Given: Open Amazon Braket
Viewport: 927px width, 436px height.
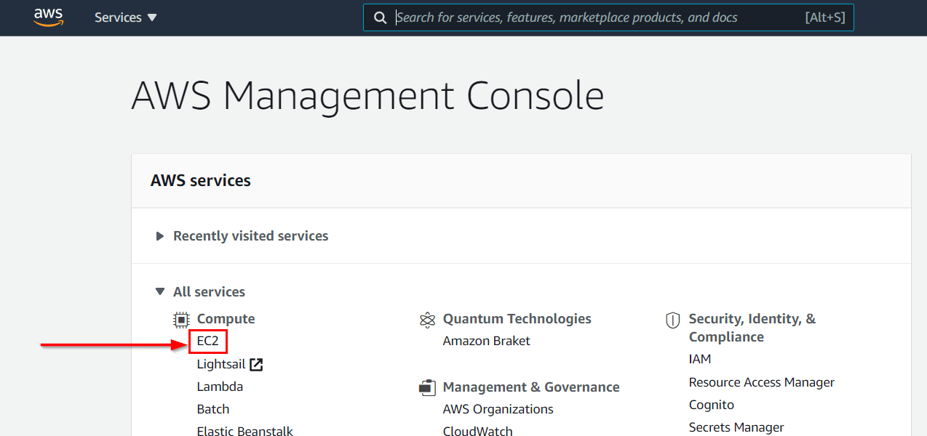Looking at the screenshot, I should [486, 340].
